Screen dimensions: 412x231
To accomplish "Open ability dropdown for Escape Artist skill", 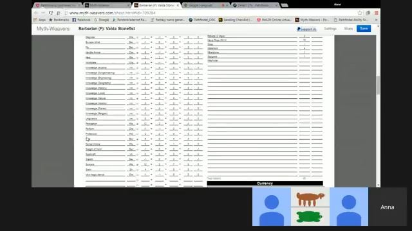I will (x=131, y=42).
